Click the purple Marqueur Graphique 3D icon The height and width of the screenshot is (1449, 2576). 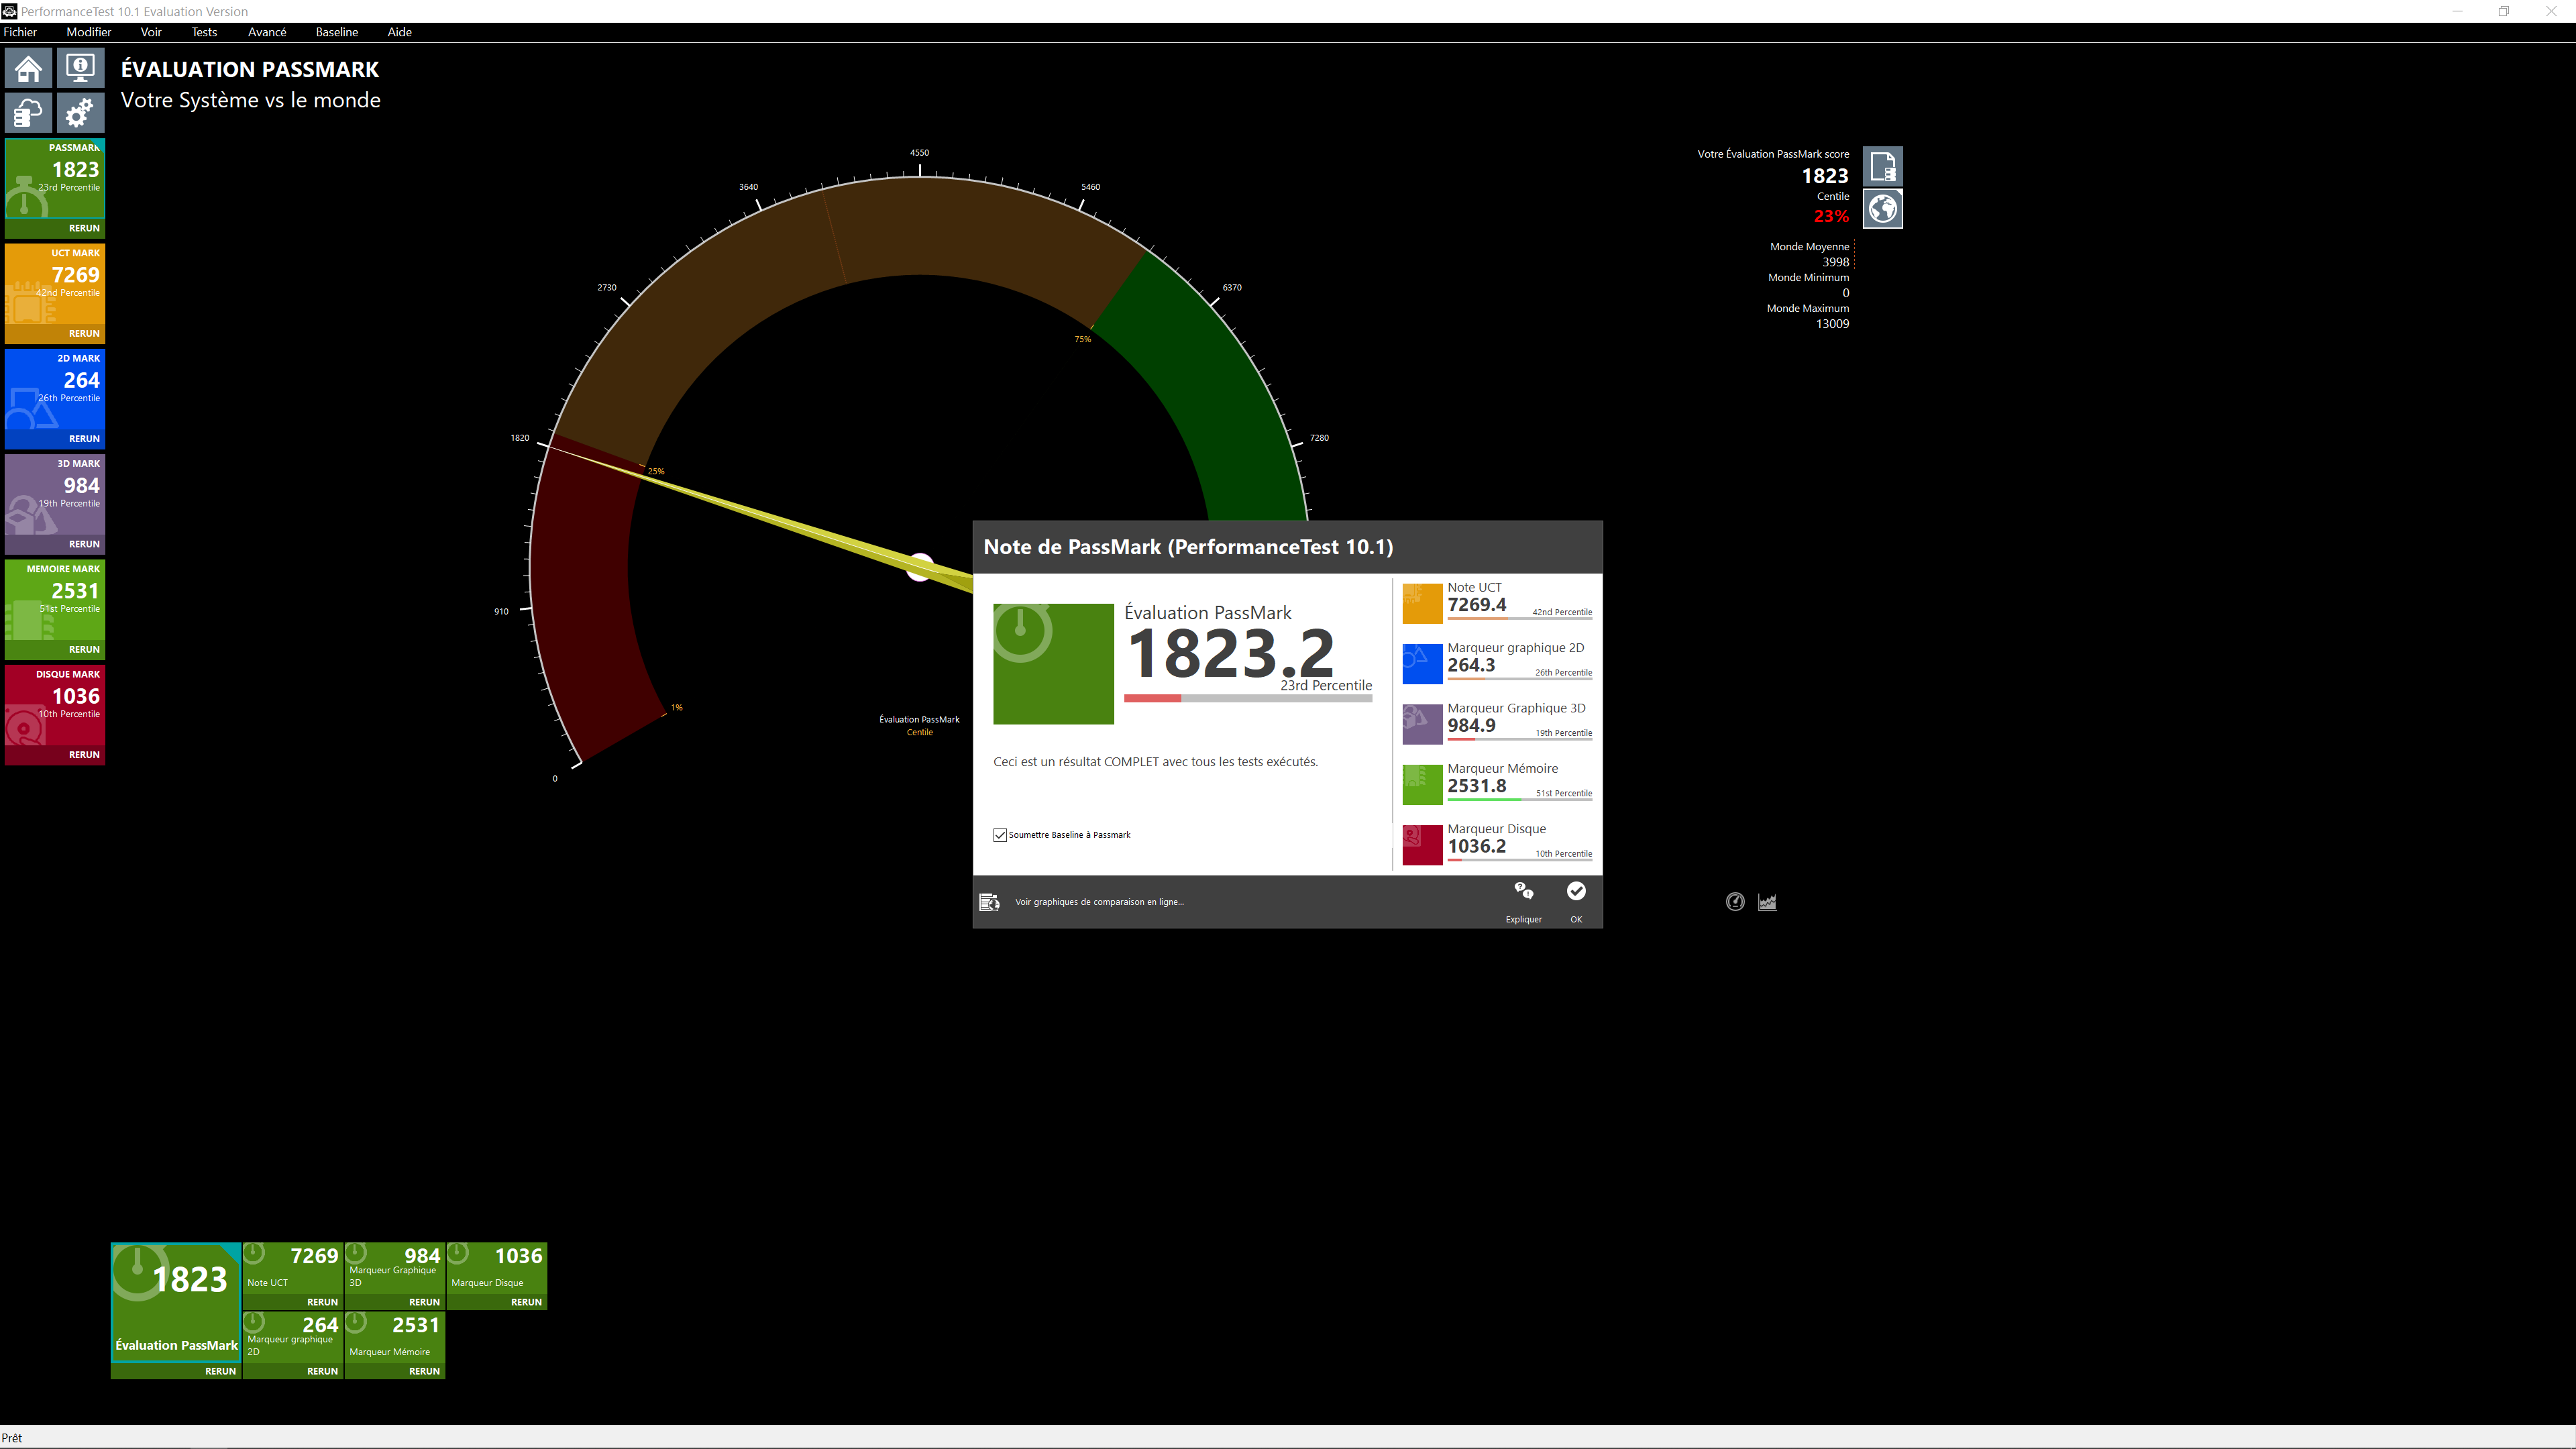[1422, 724]
